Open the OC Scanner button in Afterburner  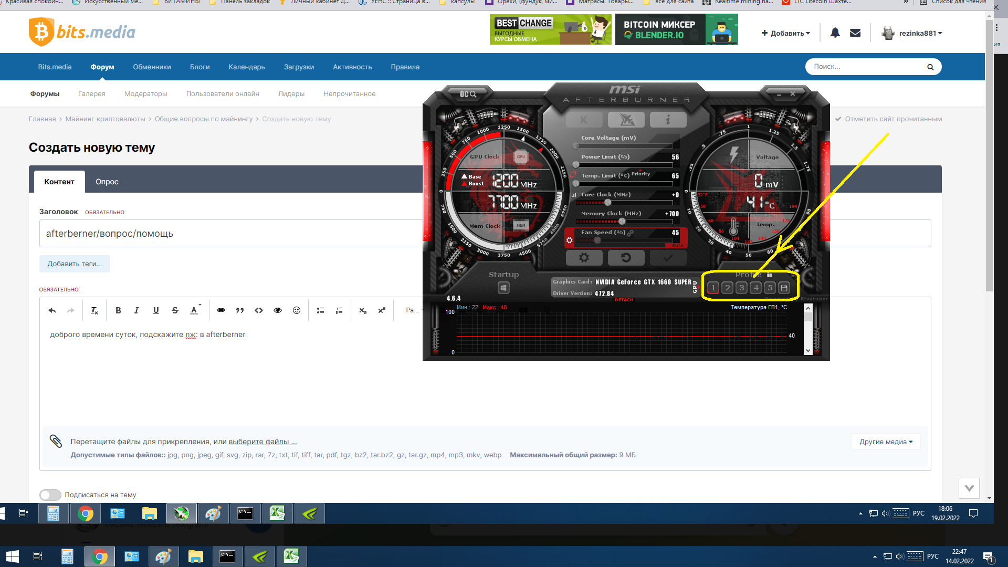click(468, 94)
